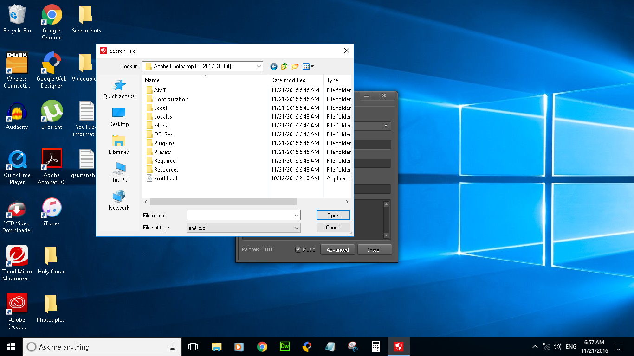This screenshot has height=356, width=634.
Task: Click the Ask me anything search box
Action: click(x=102, y=346)
